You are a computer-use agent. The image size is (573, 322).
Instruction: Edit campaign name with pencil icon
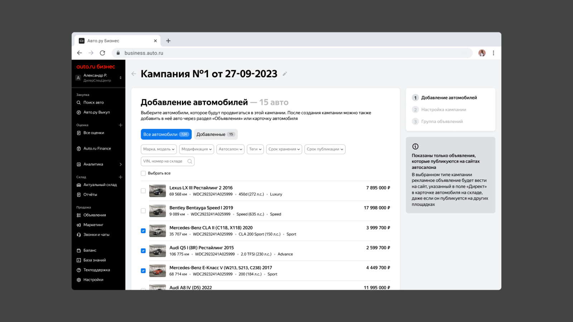click(x=285, y=74)
